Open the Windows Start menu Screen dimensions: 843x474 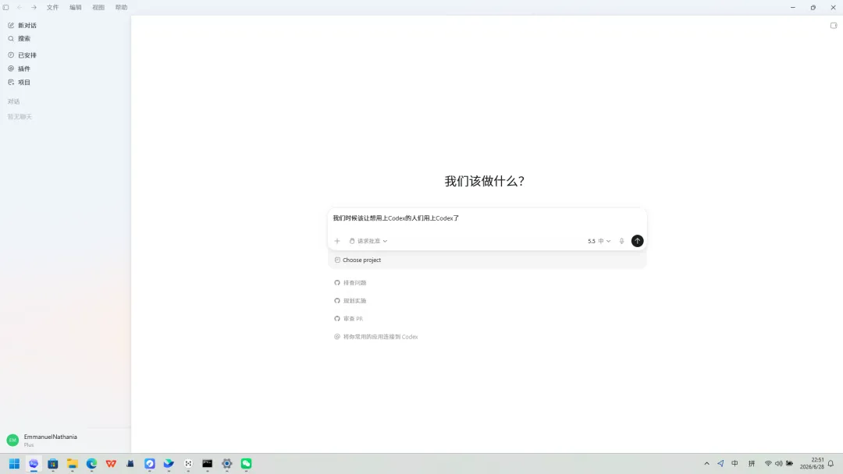point(15,463)
